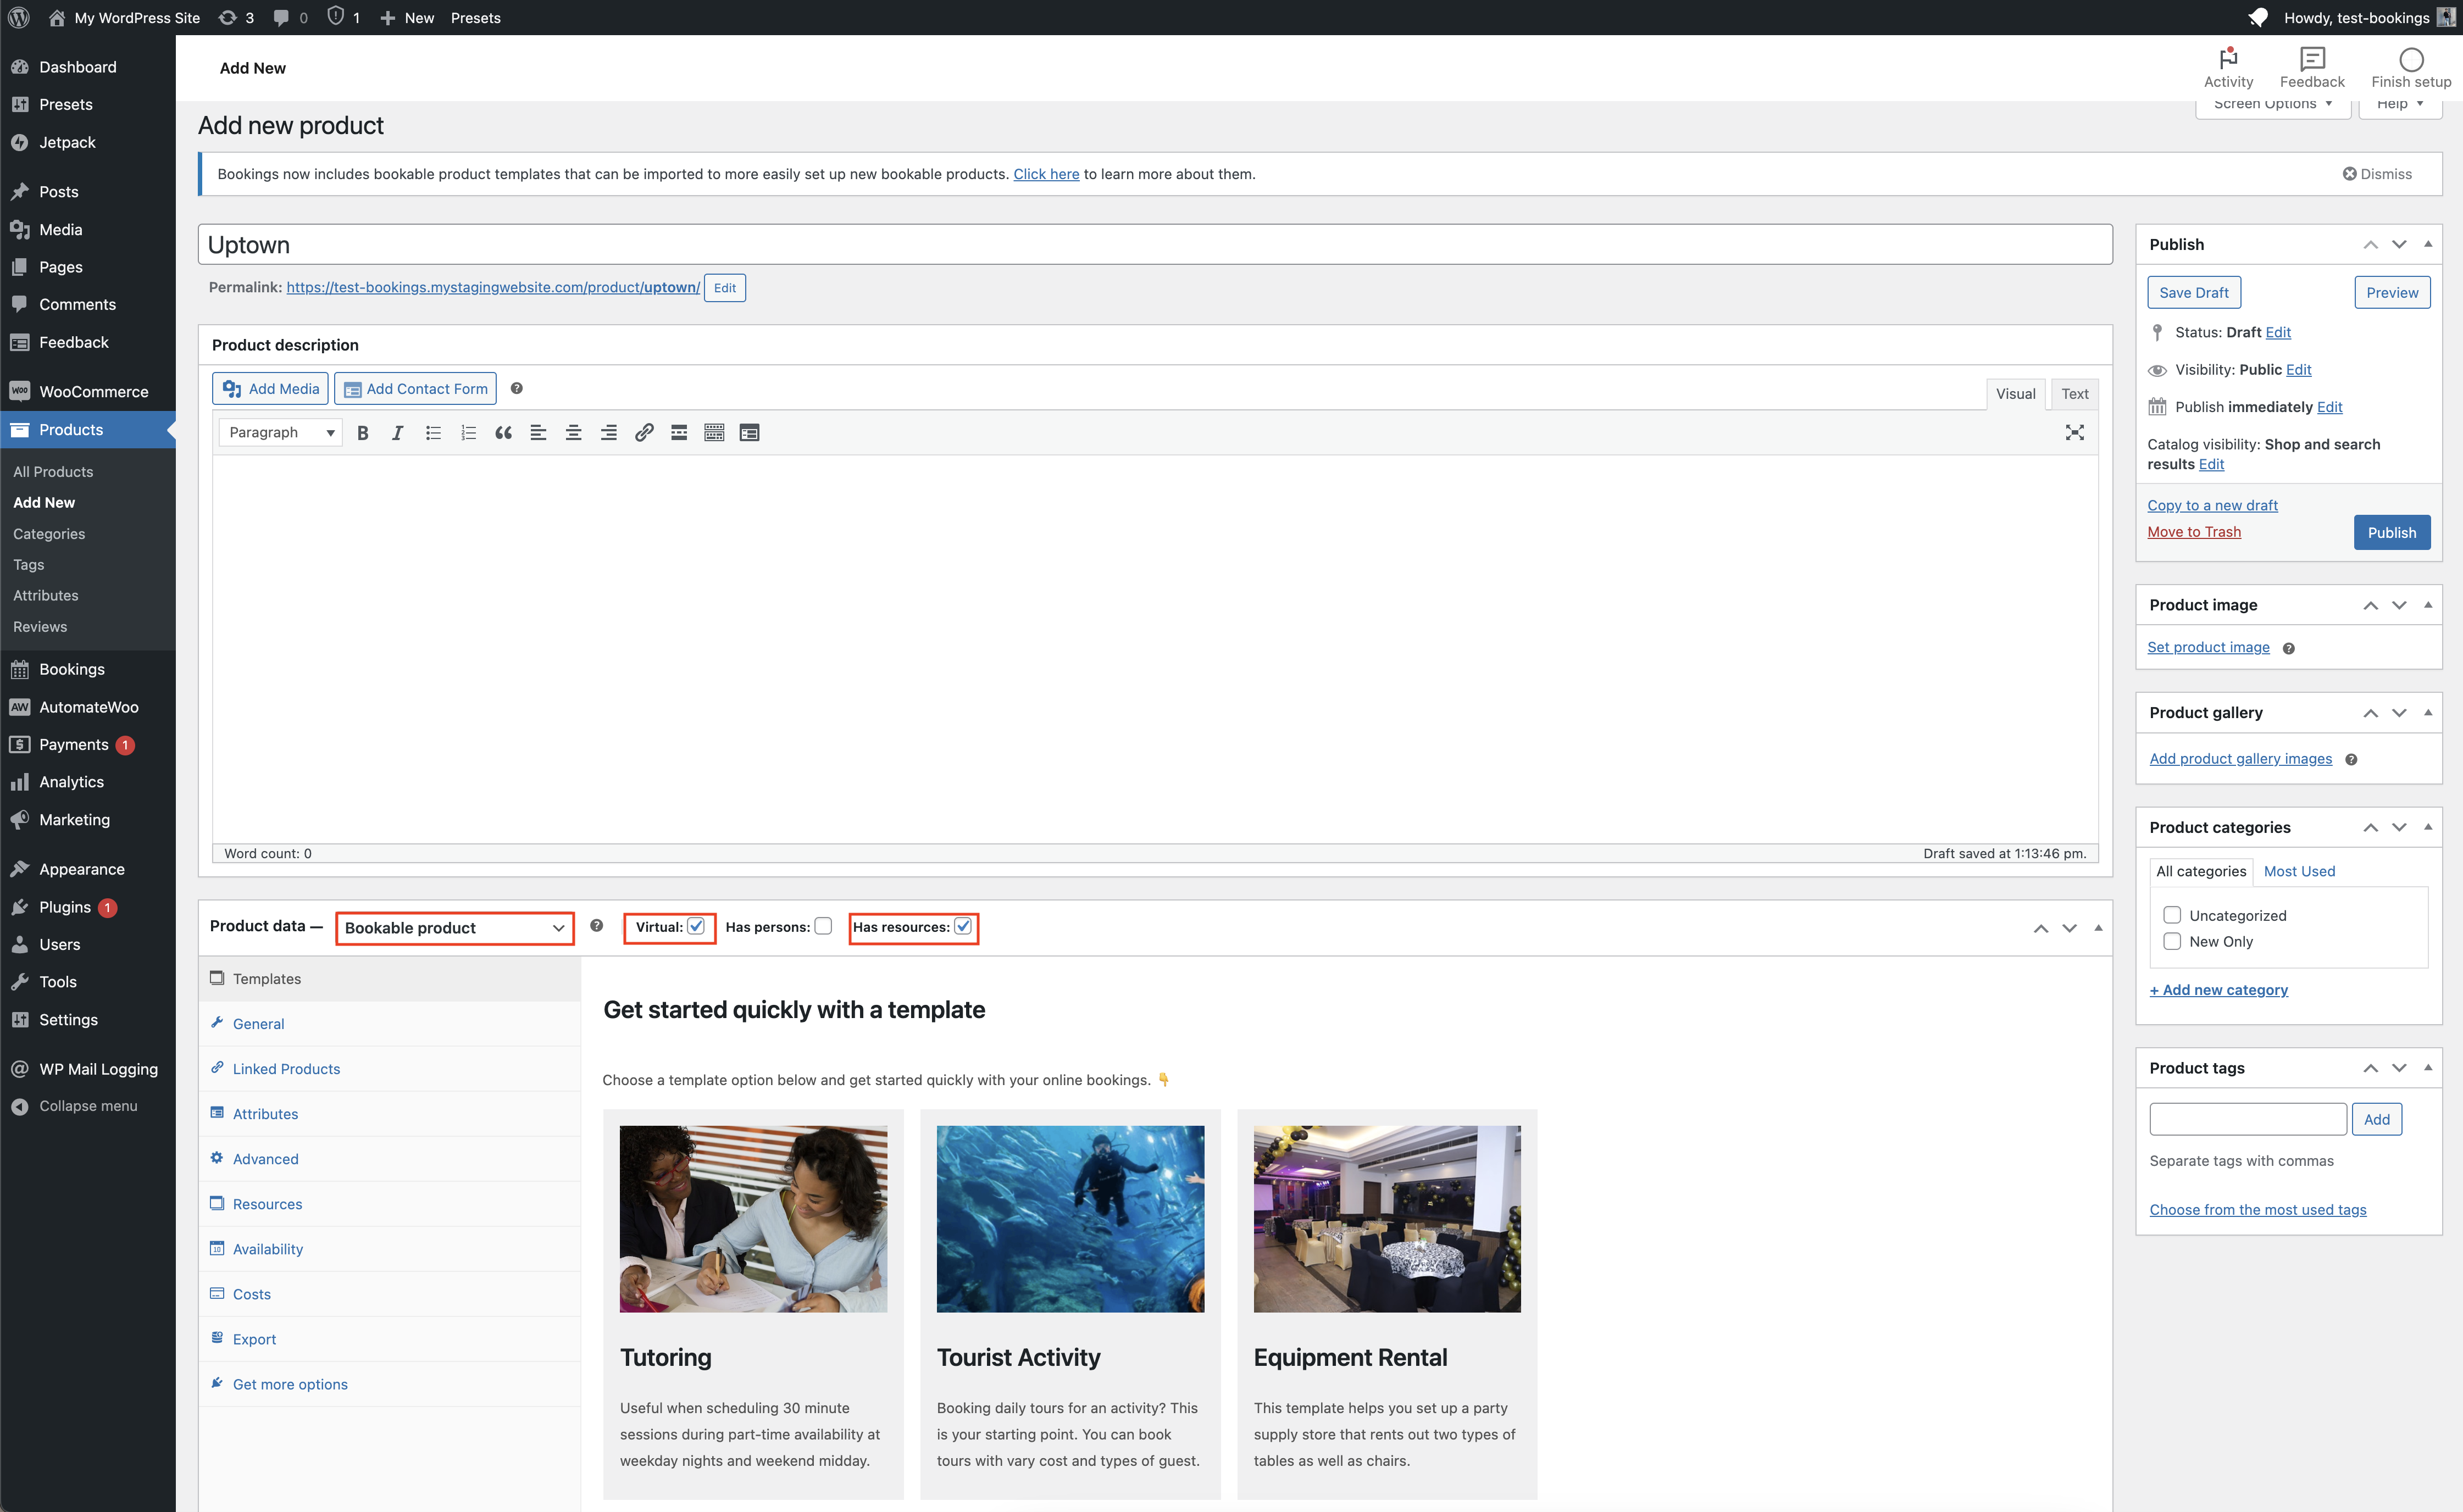
Task: Toggle bold formatting in editor toolbar
Action: click(x=363, y=433)
